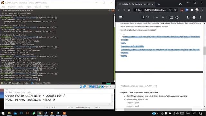Open WhatsApp from taskbar
Screen dimensions: 206x116
coord(33,113)
